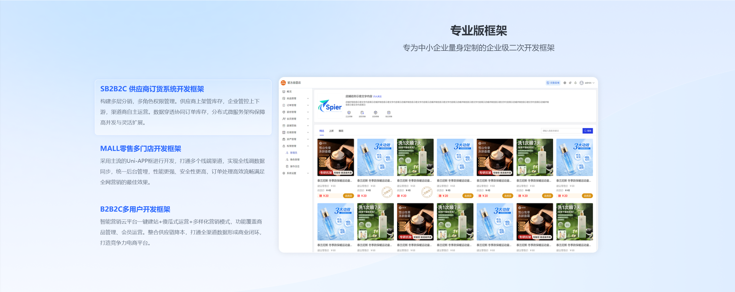Click the 正品保障 shield icon

pyautogui.click(x=349, y=113)
